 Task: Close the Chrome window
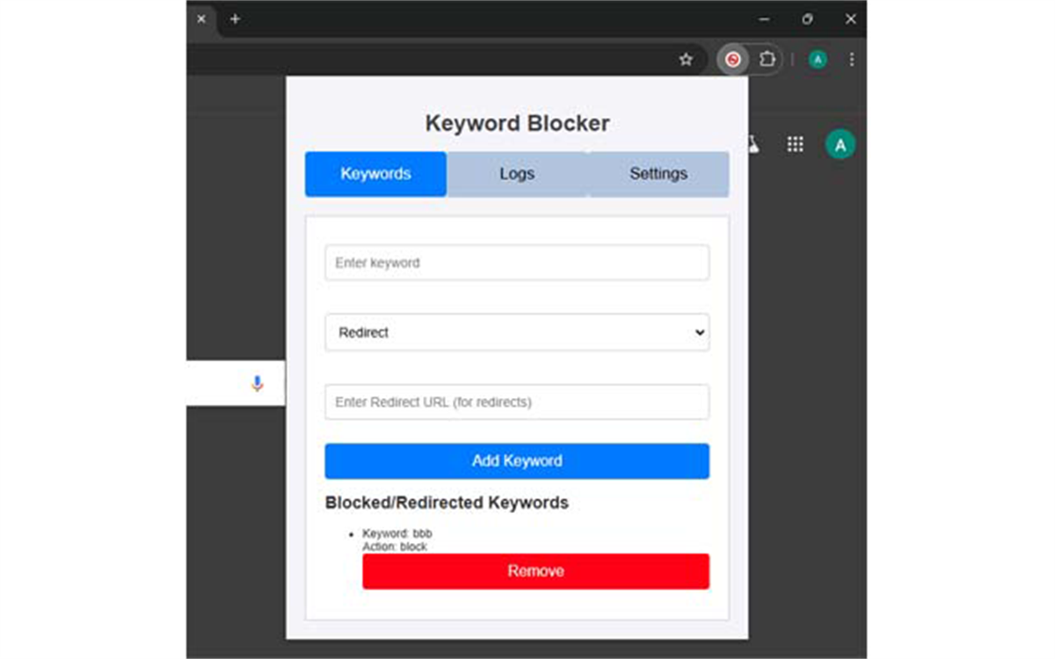click(x=850, y=18)
